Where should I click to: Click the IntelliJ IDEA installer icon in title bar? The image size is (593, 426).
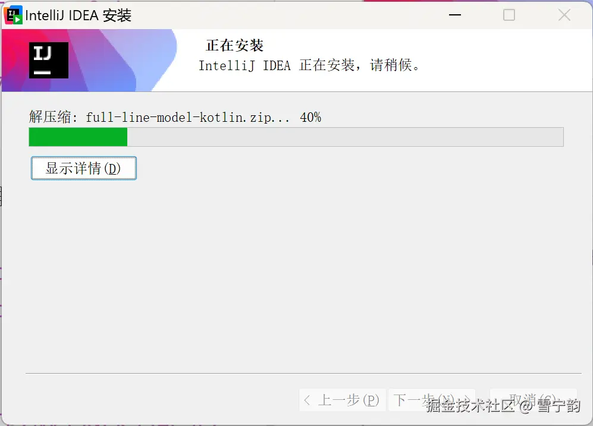coord(13,15)
